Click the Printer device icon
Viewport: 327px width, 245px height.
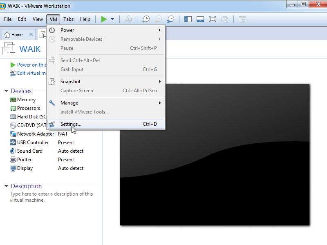click(x=13, y=160)
